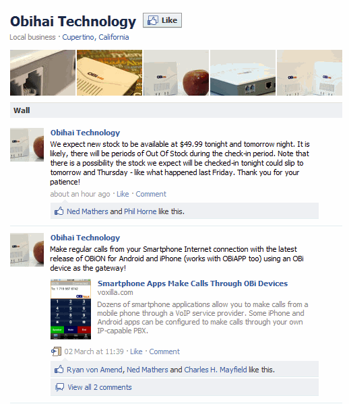This screenshot has height=404, width=349.
Task: Open the photo of two OBi devices
Action: coord(309,73)
